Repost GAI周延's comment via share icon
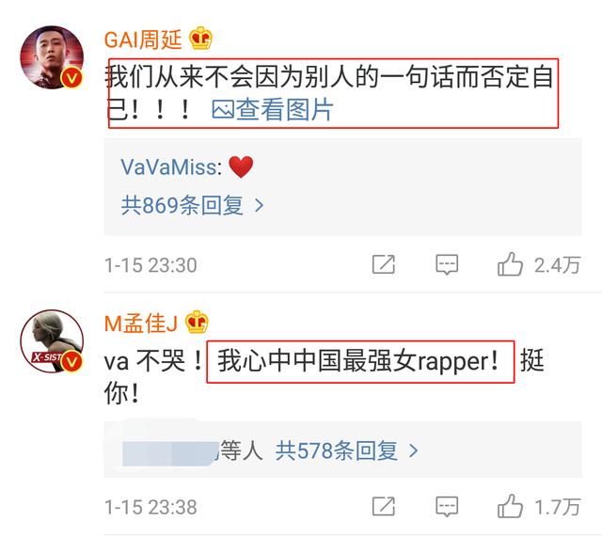Image resolution: width=602 pixels, height=537 pixels. tap(384, 264)
